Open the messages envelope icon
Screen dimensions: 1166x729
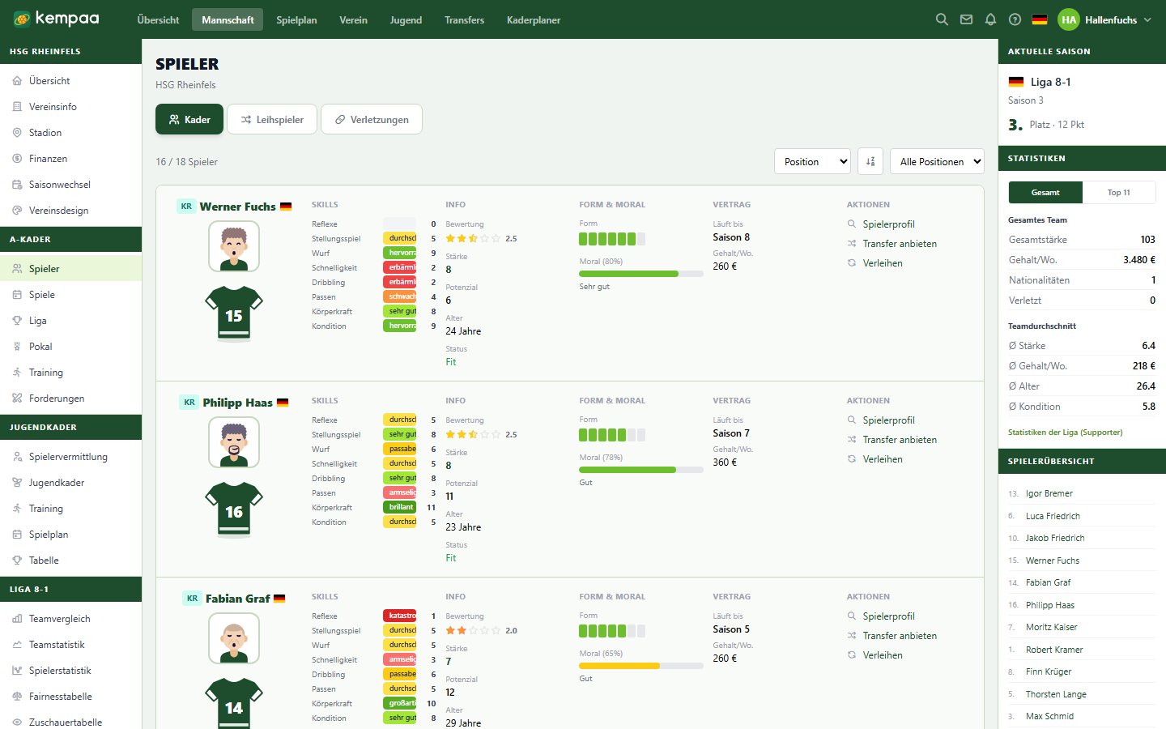(x=966, y=19)
